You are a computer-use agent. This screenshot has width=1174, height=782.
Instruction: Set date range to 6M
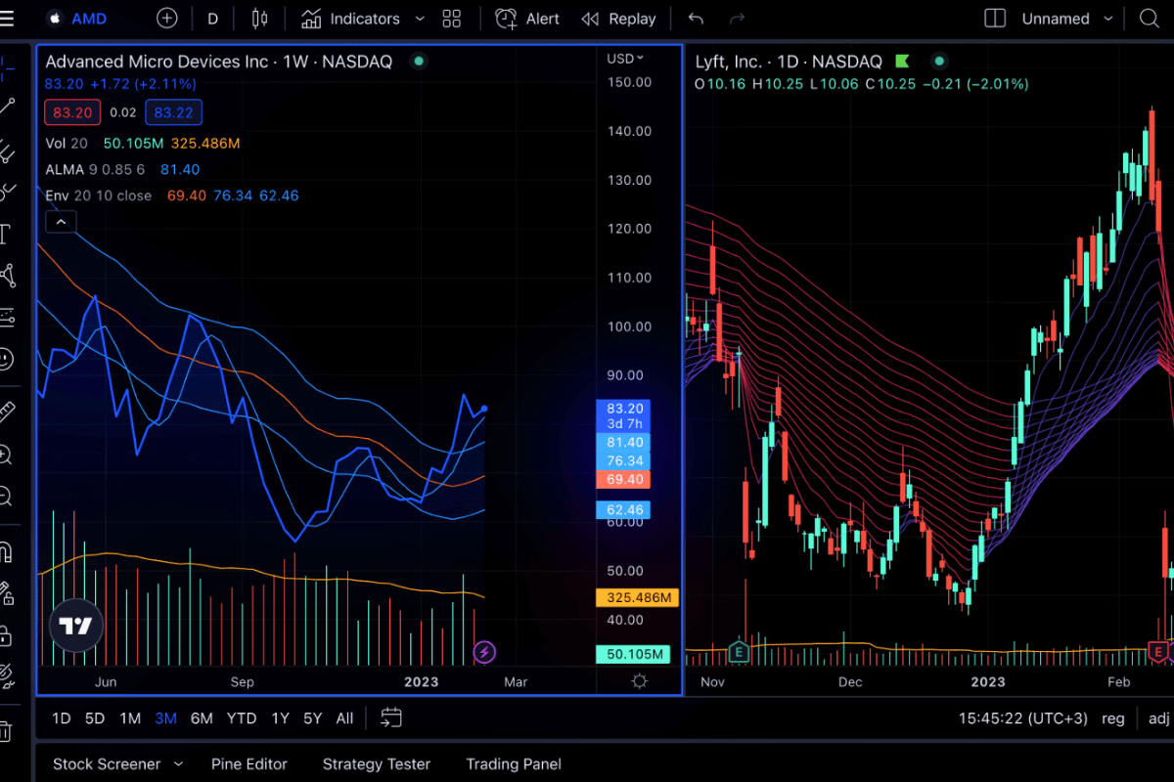pos(202,718)
